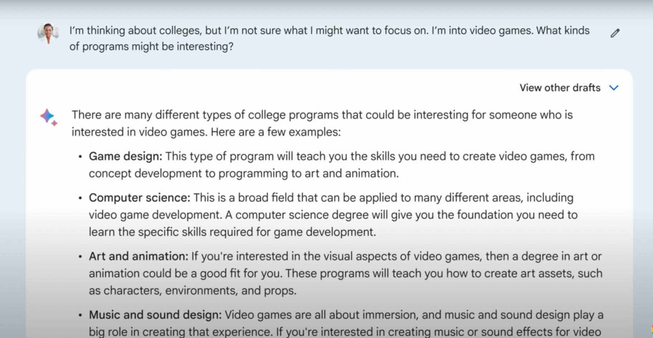Click bullet point before Computer science
The height and width of the screenshot is (338, 653).
coord(80,198)
